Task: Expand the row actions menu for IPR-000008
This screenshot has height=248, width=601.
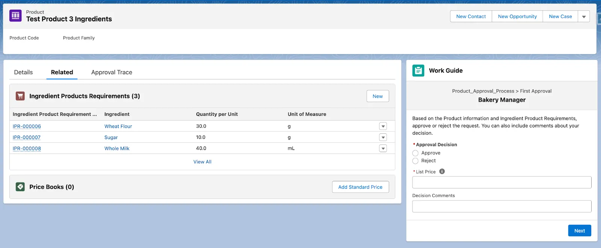Action: click(x=383, y=149)
